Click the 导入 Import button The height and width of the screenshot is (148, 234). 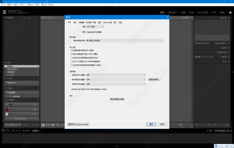tap(13, 125)
